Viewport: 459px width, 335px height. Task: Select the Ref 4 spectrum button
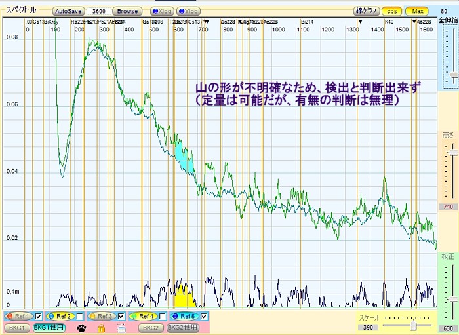pos(144,316)
